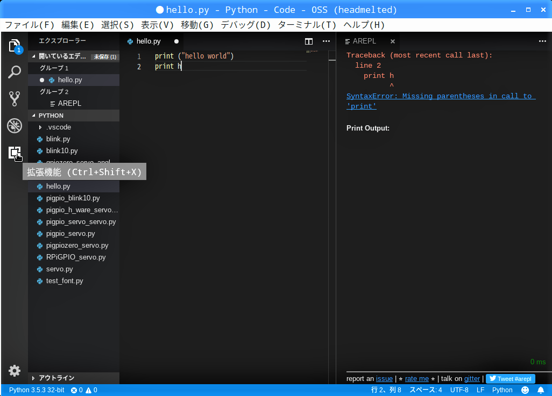Image resolution: width=552 pixels, height=396 pixels.
Task: Place cursor on line 1 print statement
Action: click(194, 56)
